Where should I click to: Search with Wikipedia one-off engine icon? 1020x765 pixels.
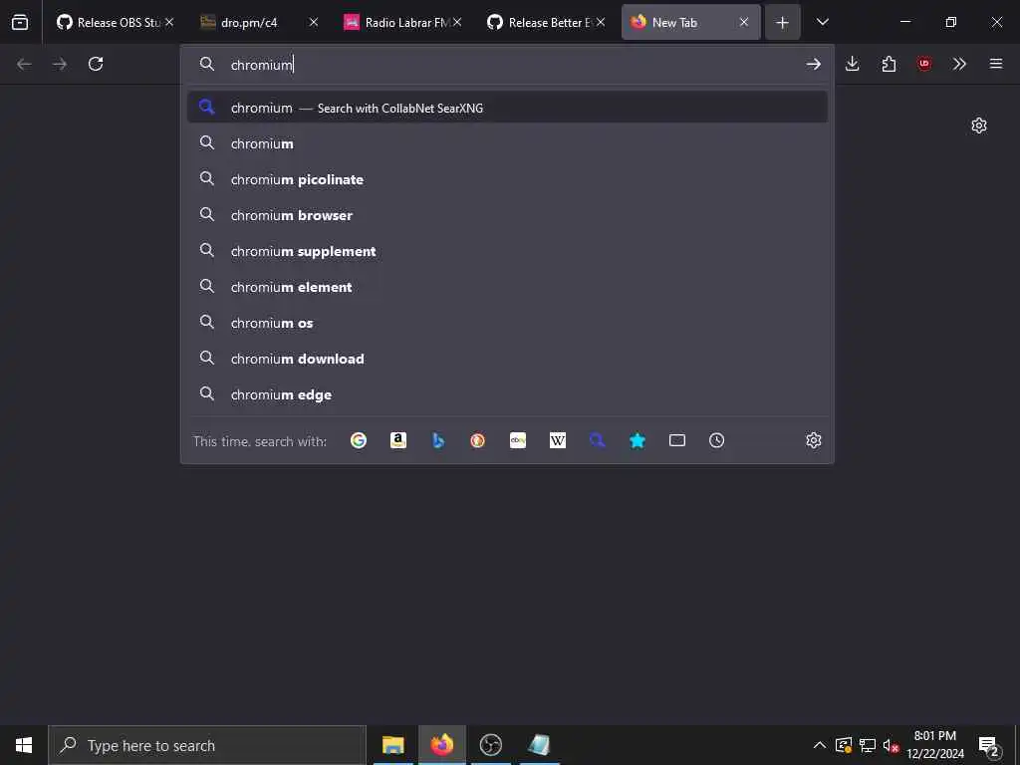click(x=558, y=440)
